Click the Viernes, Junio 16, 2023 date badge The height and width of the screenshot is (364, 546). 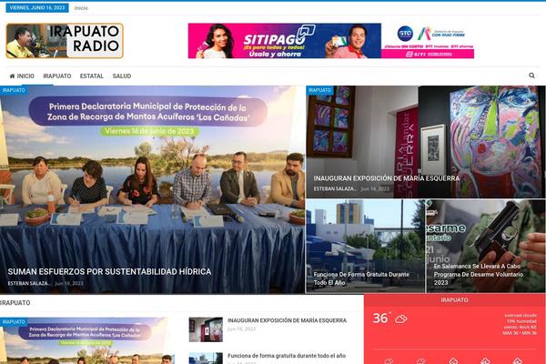coord(37,7)
